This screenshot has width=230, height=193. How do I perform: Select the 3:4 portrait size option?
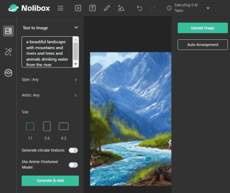click(x=47, y=126)
